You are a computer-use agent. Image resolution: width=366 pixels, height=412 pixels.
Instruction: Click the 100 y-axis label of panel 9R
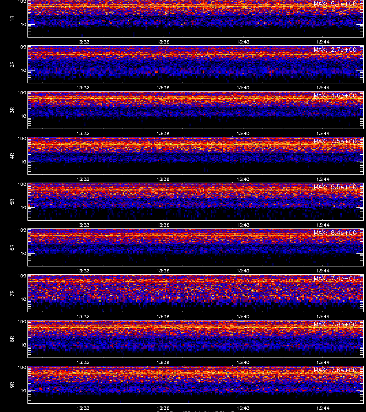tap(22, 367)
